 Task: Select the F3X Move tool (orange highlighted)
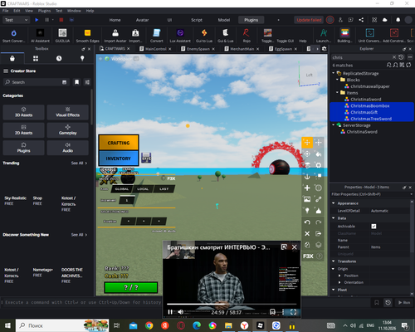pyautogui.click(x=307, y=143)
